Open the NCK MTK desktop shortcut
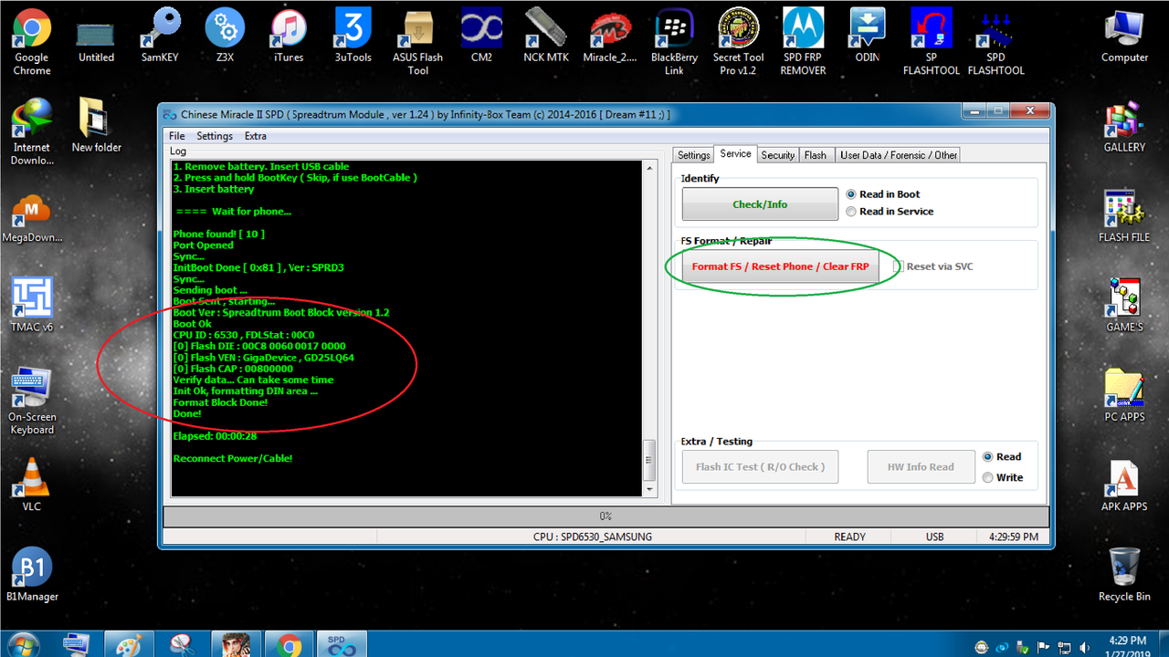 [546, 36]
